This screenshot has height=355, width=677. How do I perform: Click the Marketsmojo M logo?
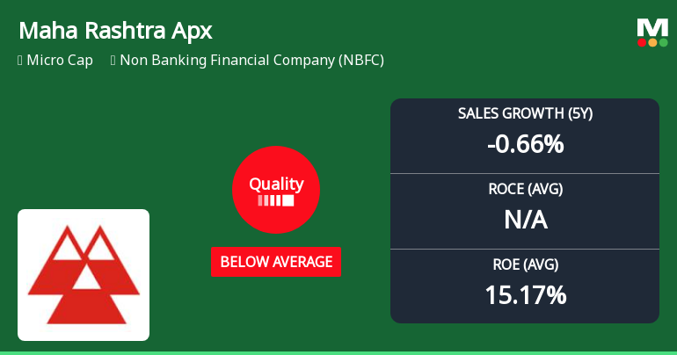point(652,27)
